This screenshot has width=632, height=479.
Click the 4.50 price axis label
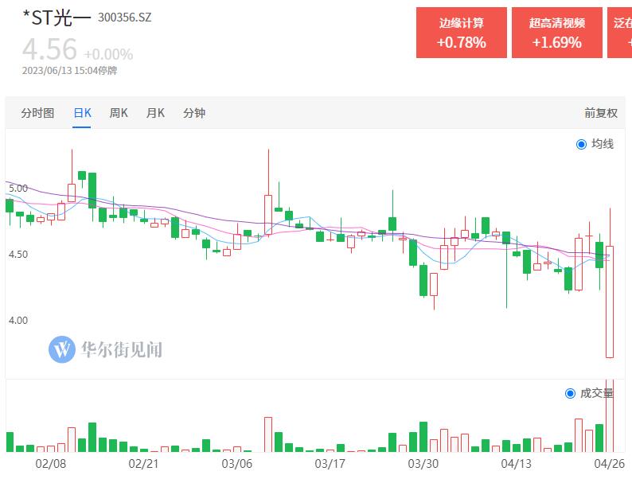pos(18,255)
